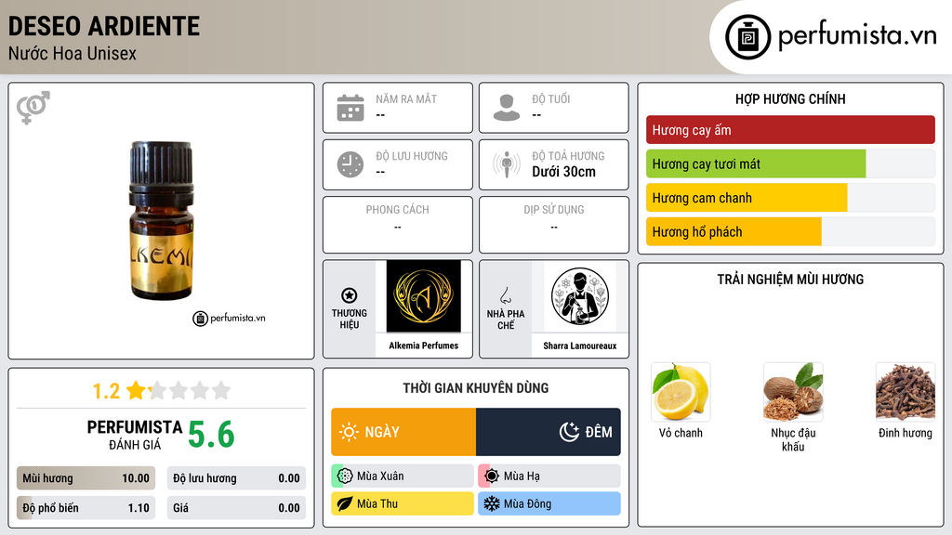
Task: Click the Mùa Hạ season label
Action: click(522, 476)
